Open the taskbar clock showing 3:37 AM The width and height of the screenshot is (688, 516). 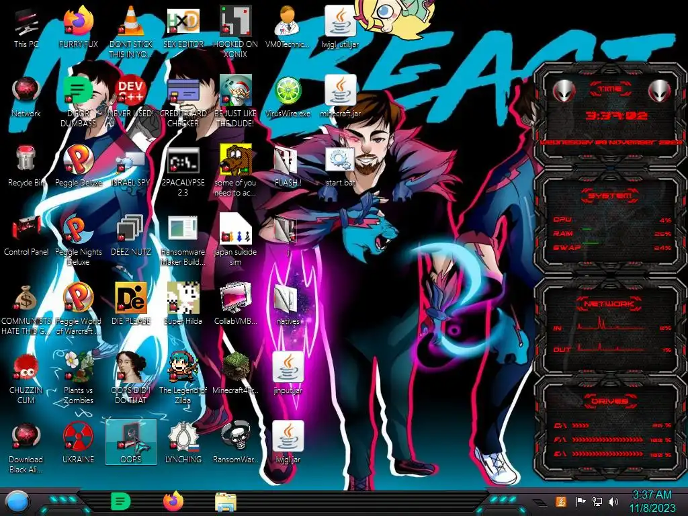coord(652,501)
